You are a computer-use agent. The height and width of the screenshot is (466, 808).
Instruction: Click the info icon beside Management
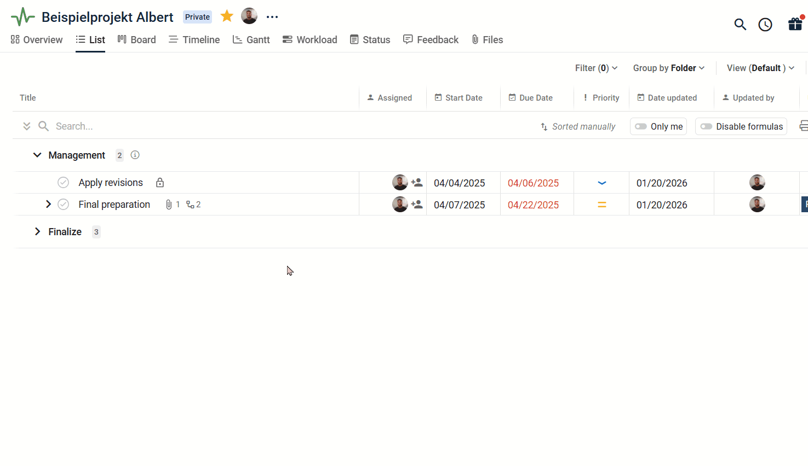coord(135,155)
